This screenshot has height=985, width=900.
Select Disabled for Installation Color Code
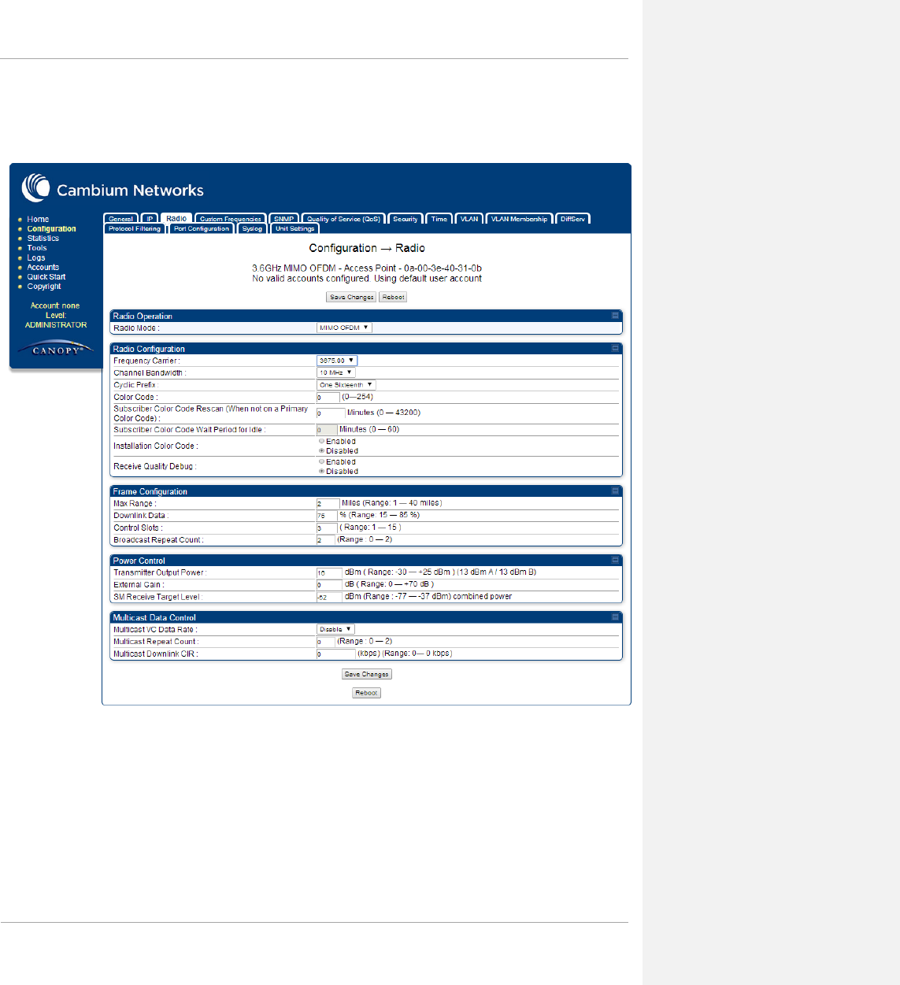click(321, 451)
